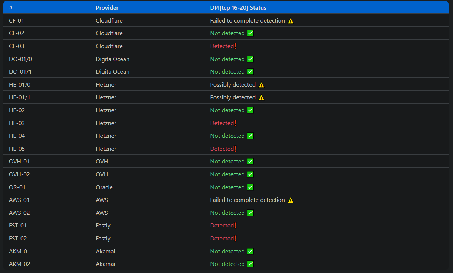Image resolution: width=453 pixels, height=273 pixels.
Task: Click the green checkmark in row HE-04
Action: click(250, 136)
